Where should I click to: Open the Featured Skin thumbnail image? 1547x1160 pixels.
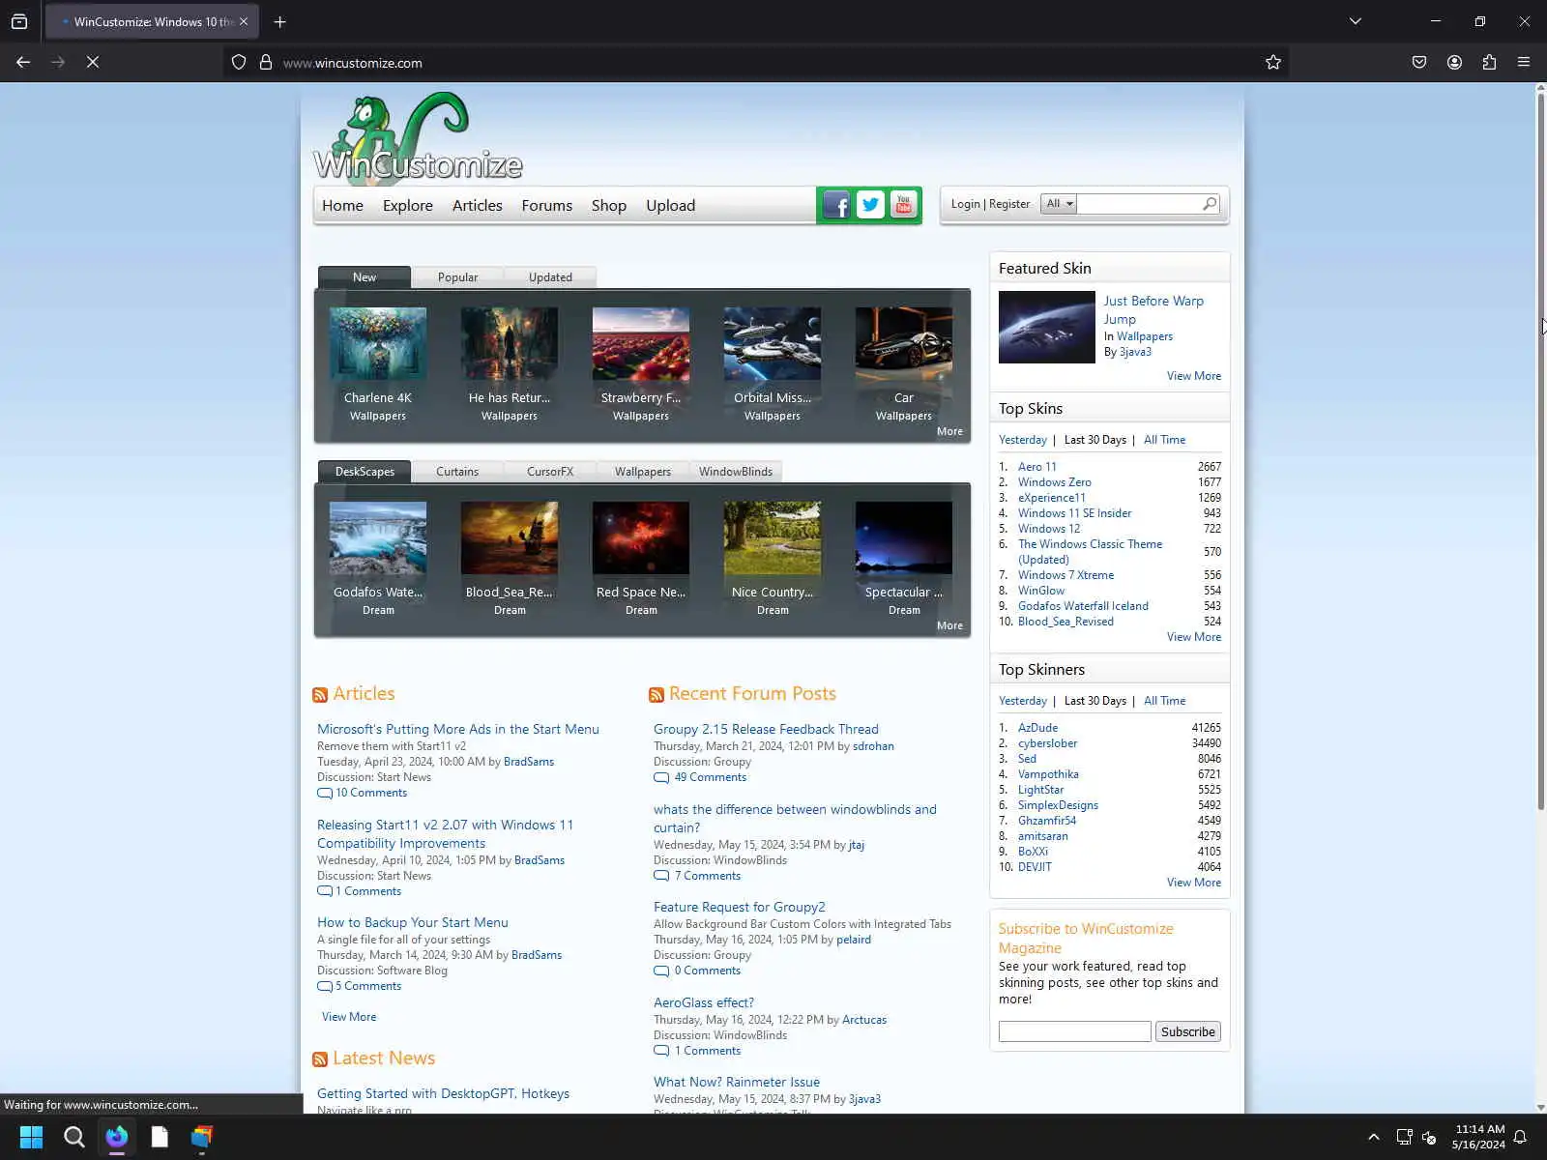tap(1047, 328)
